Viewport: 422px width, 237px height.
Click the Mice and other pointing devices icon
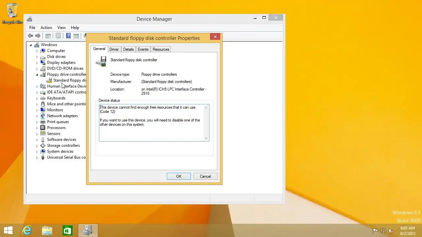pos(43,104)
